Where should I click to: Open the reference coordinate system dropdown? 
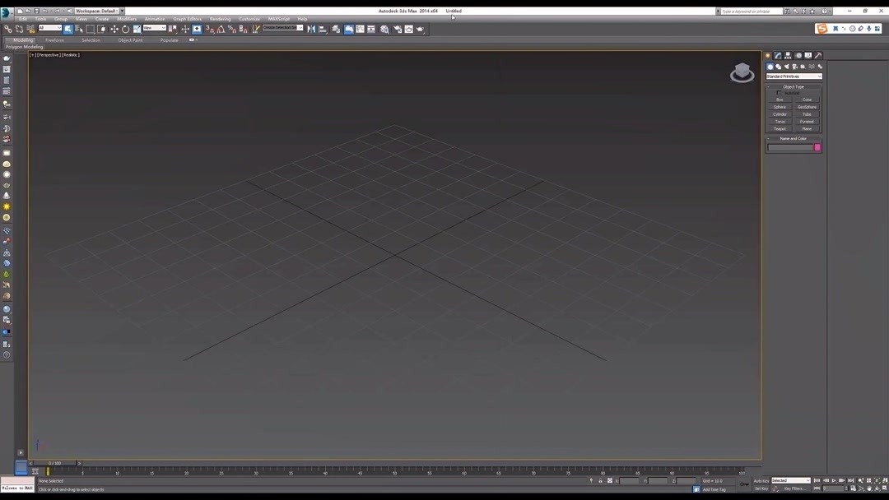(x=153, y=27)
